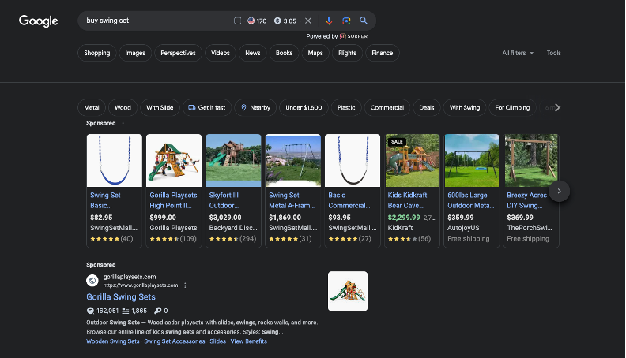
Task: Switch to Videos results
Action: pyautogui.click(x=221, y=53)
